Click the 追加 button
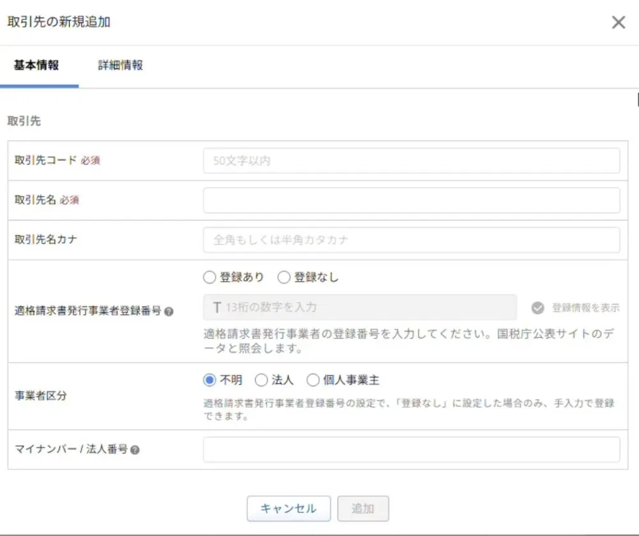 (362, 509)
